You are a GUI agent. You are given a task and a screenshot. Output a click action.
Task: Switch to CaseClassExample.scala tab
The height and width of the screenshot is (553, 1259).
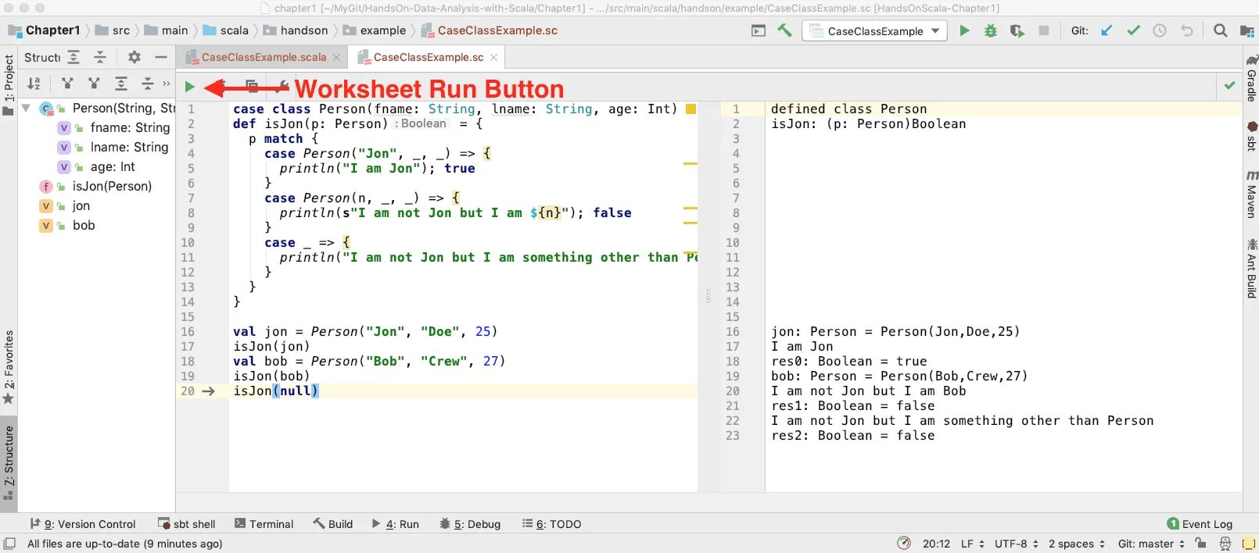coord(264,57)
